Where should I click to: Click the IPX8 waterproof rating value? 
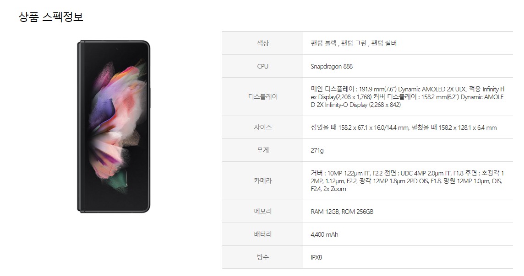317,257
